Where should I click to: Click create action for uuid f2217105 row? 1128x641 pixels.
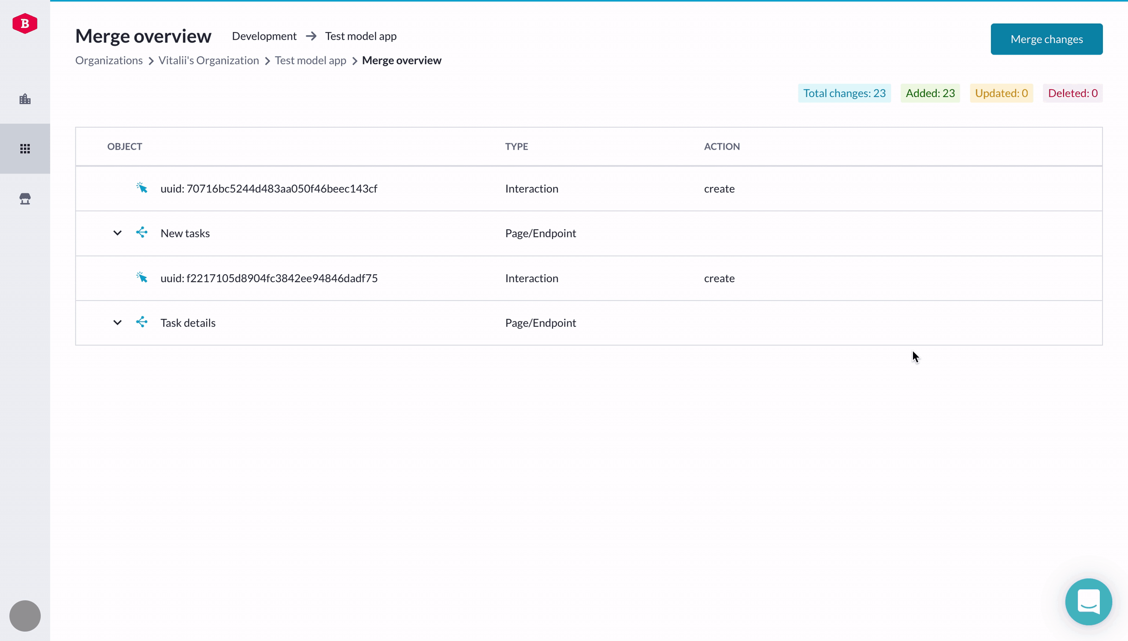720,279
